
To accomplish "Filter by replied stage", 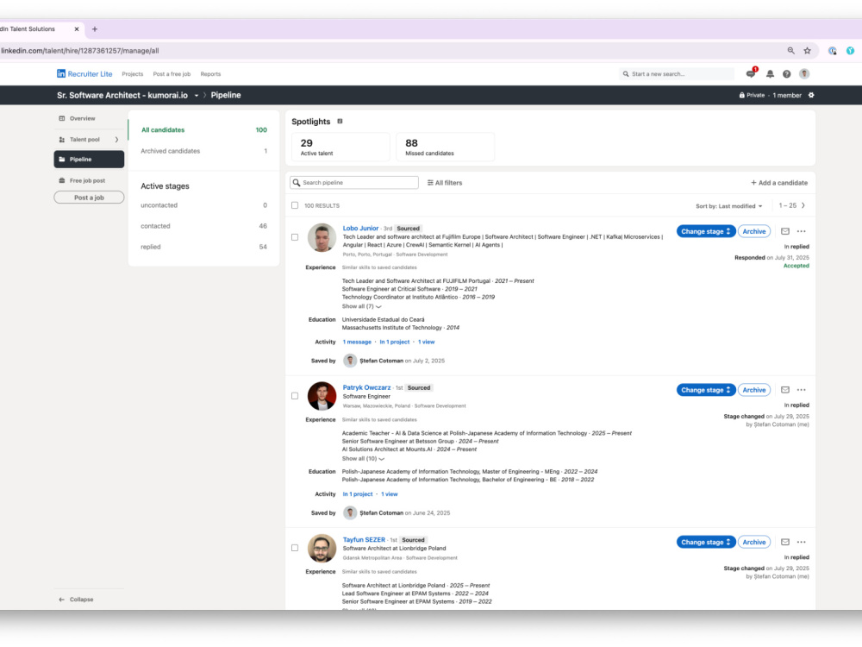I will [x=204, y=248].
